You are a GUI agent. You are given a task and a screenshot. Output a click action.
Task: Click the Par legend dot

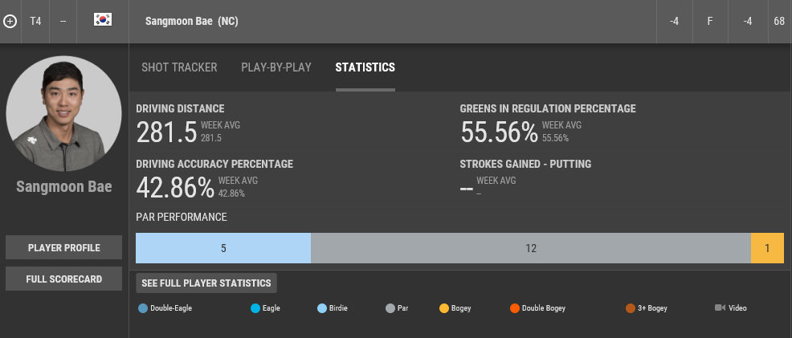(390, 307)
